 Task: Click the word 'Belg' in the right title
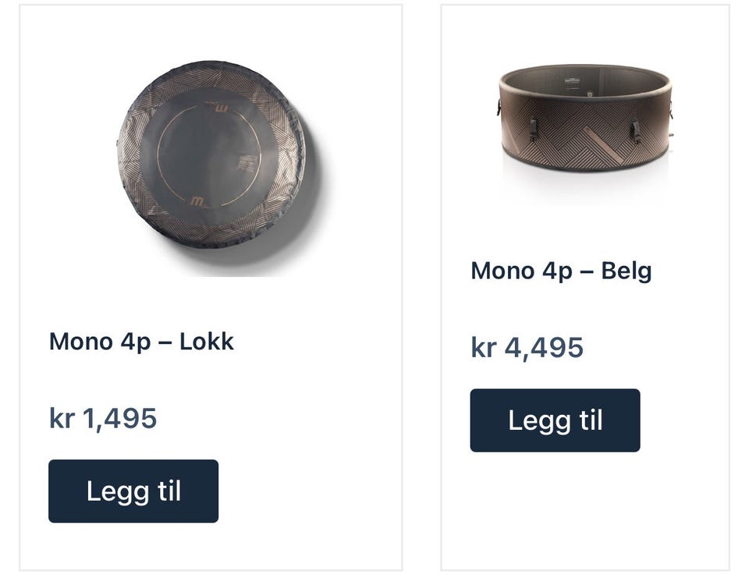click(627, 271)
